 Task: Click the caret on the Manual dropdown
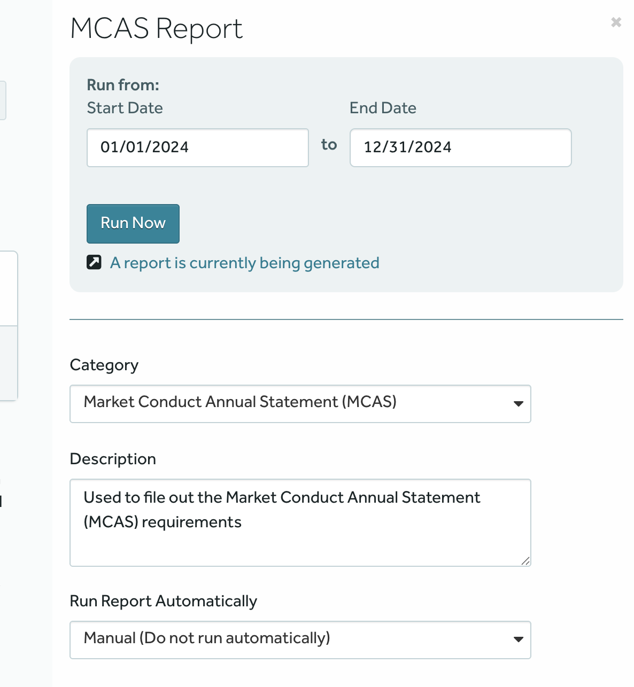(x=518, y=639)
